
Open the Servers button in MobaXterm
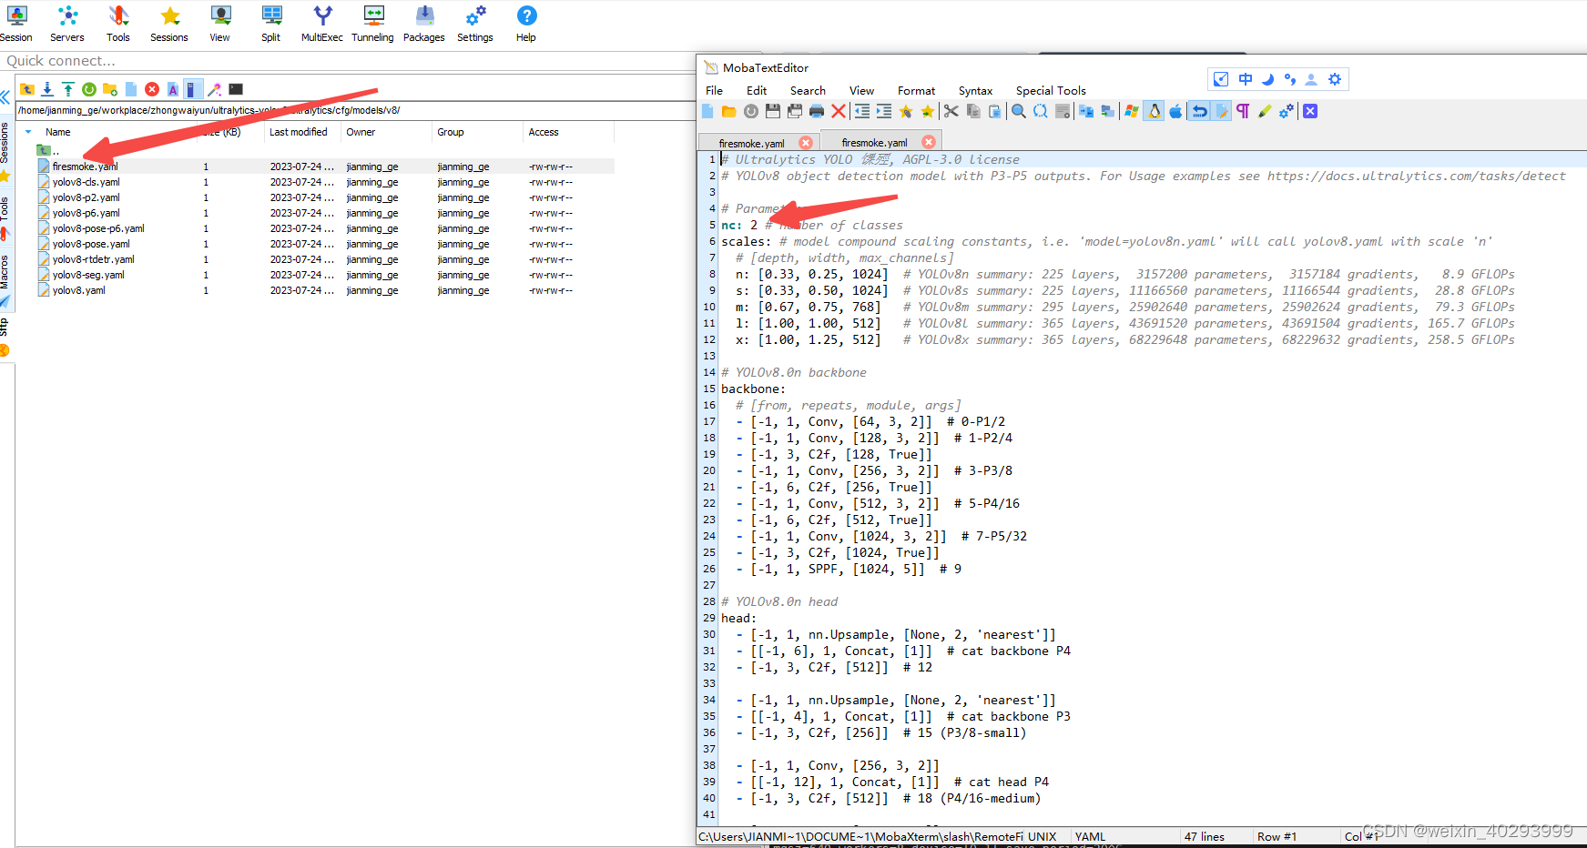[67, 24]
